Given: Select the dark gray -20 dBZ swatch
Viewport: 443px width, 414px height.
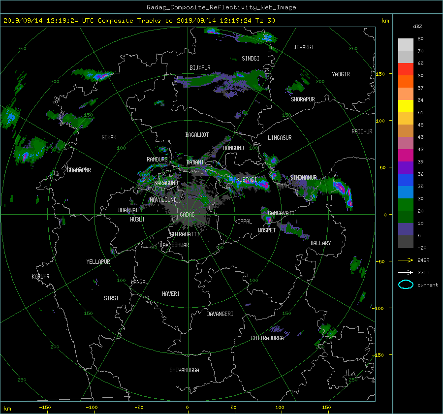Looking at the screenshot, I should [x=406, y=242].
